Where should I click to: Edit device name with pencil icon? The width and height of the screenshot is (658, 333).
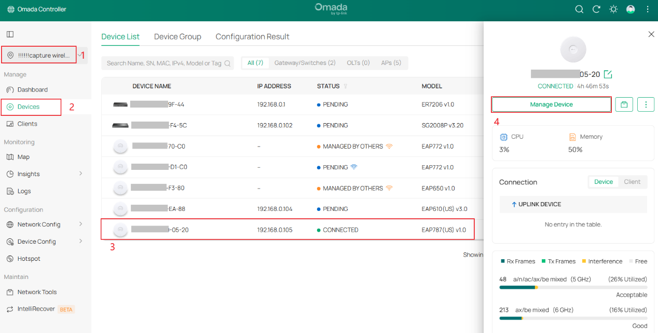coord(608,75)
